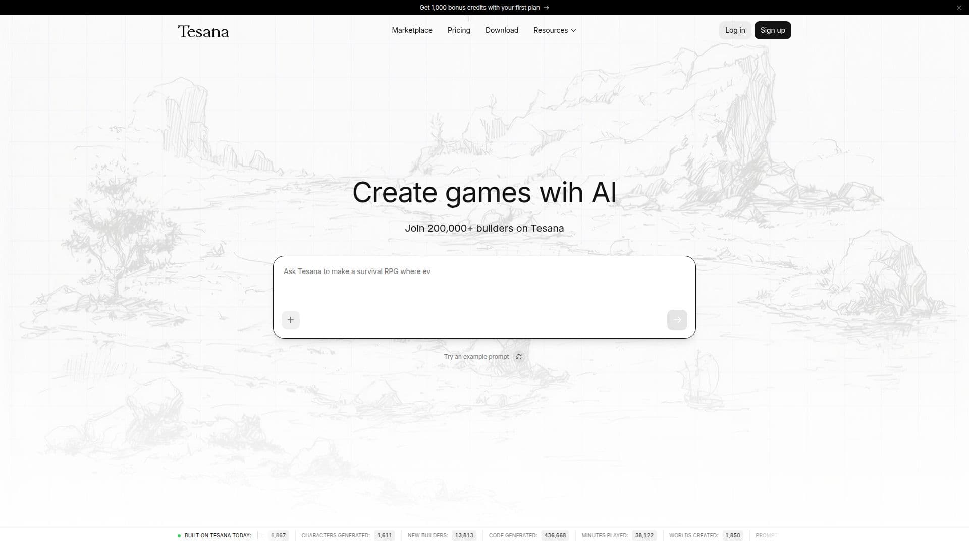This screenshot has height=545, width=969.
Task: Dismiss the top banner with the X
Action: tap(959, 8)
